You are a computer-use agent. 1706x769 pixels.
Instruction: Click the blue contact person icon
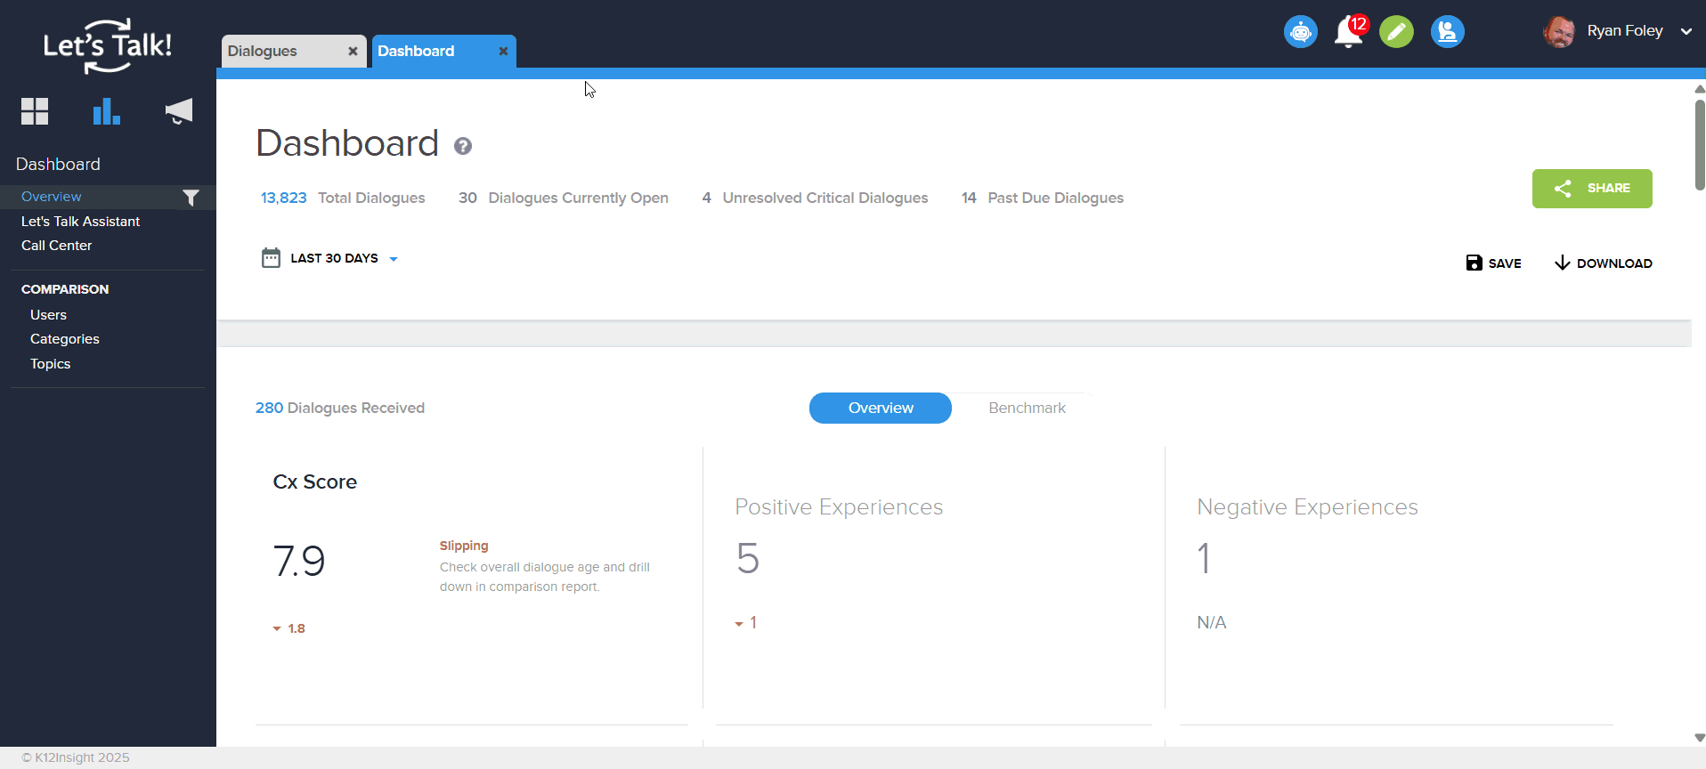1447,32
